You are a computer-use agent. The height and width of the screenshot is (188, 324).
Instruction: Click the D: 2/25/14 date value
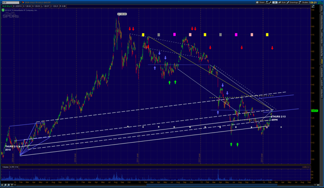18,6
